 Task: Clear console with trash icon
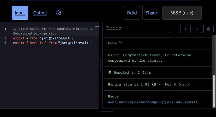tap(208, 29)
